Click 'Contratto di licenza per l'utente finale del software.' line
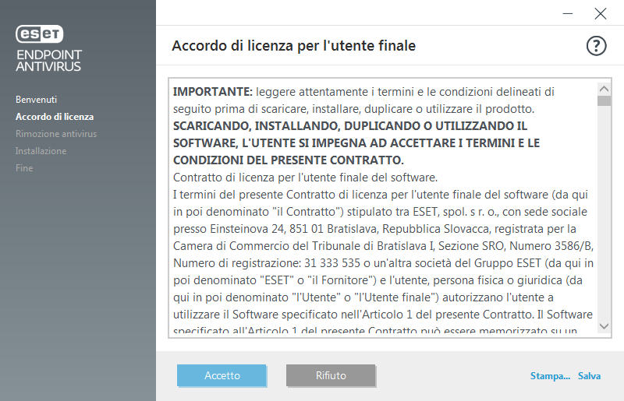 click(x=305, y=178)
